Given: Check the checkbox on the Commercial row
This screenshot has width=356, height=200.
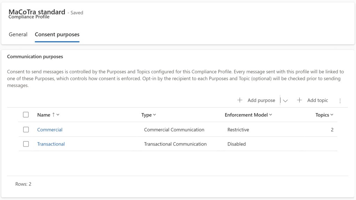Looking at the screenshot, I should click(26, 130).
